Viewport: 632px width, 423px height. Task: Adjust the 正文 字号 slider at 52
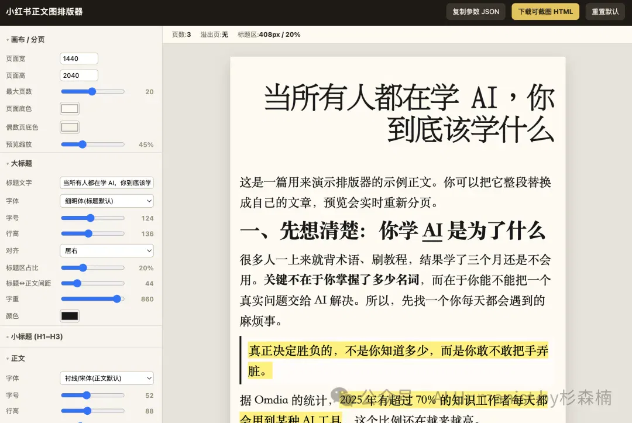pos(92,395)
